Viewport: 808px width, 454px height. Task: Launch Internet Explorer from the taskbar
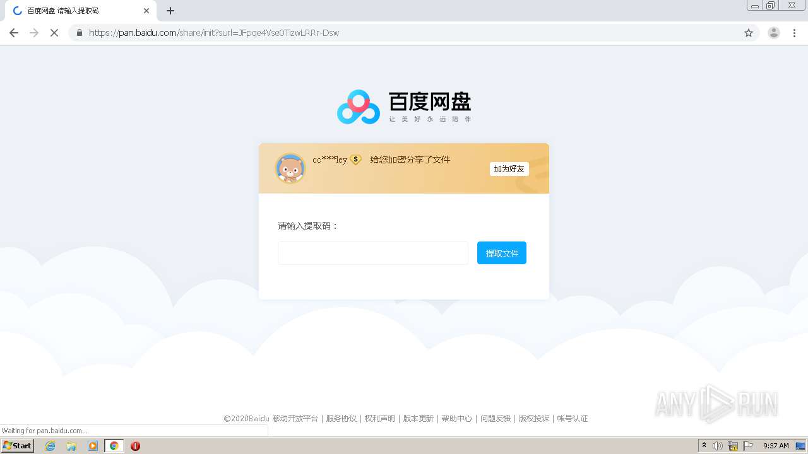coord(50,446)
